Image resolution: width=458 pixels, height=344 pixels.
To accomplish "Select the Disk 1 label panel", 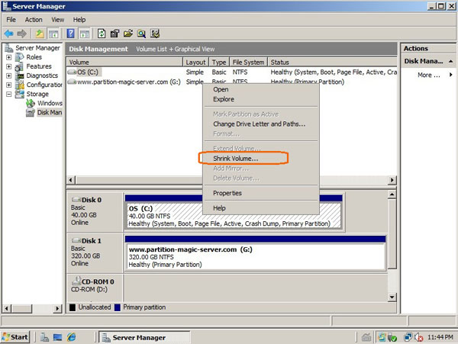I will tap(94, 252).
